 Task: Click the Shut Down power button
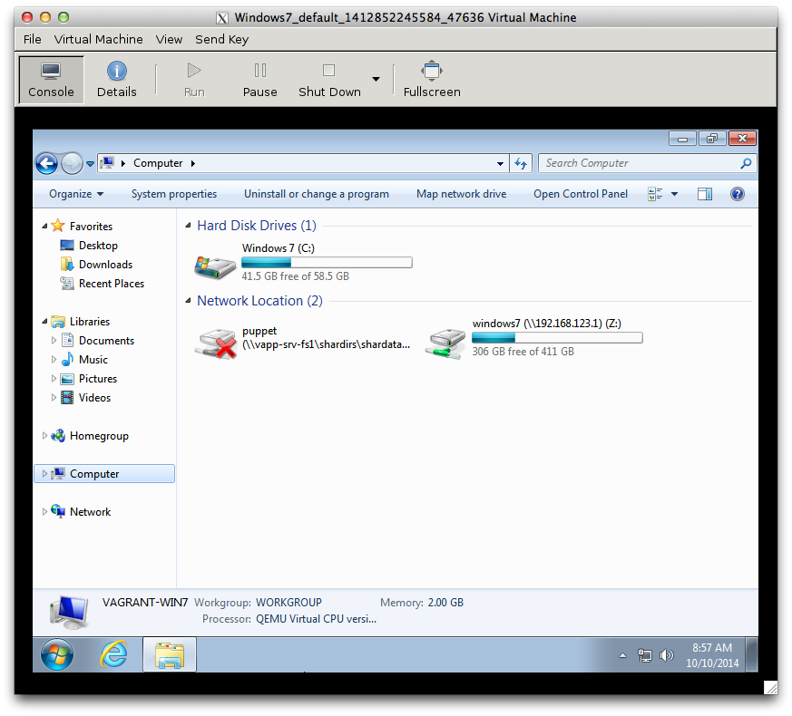click(329, 80)
